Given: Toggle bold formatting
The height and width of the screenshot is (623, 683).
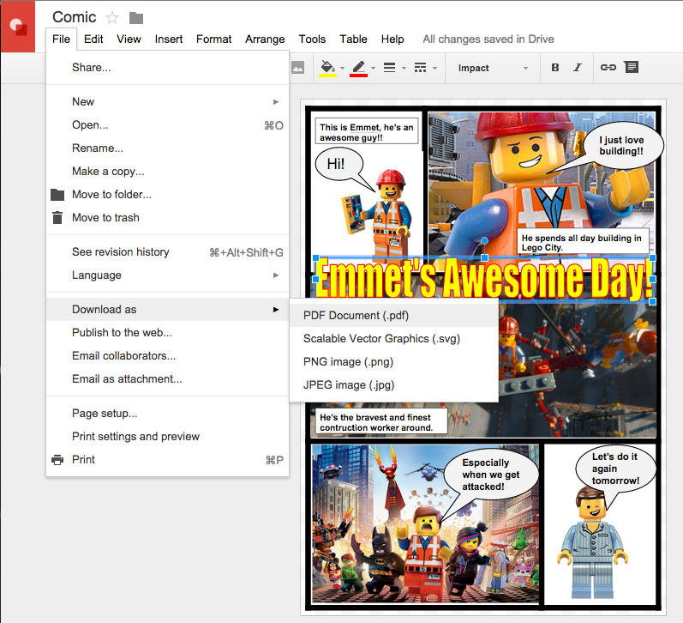Looking at the screenshot, I should (x=555, y=68).
